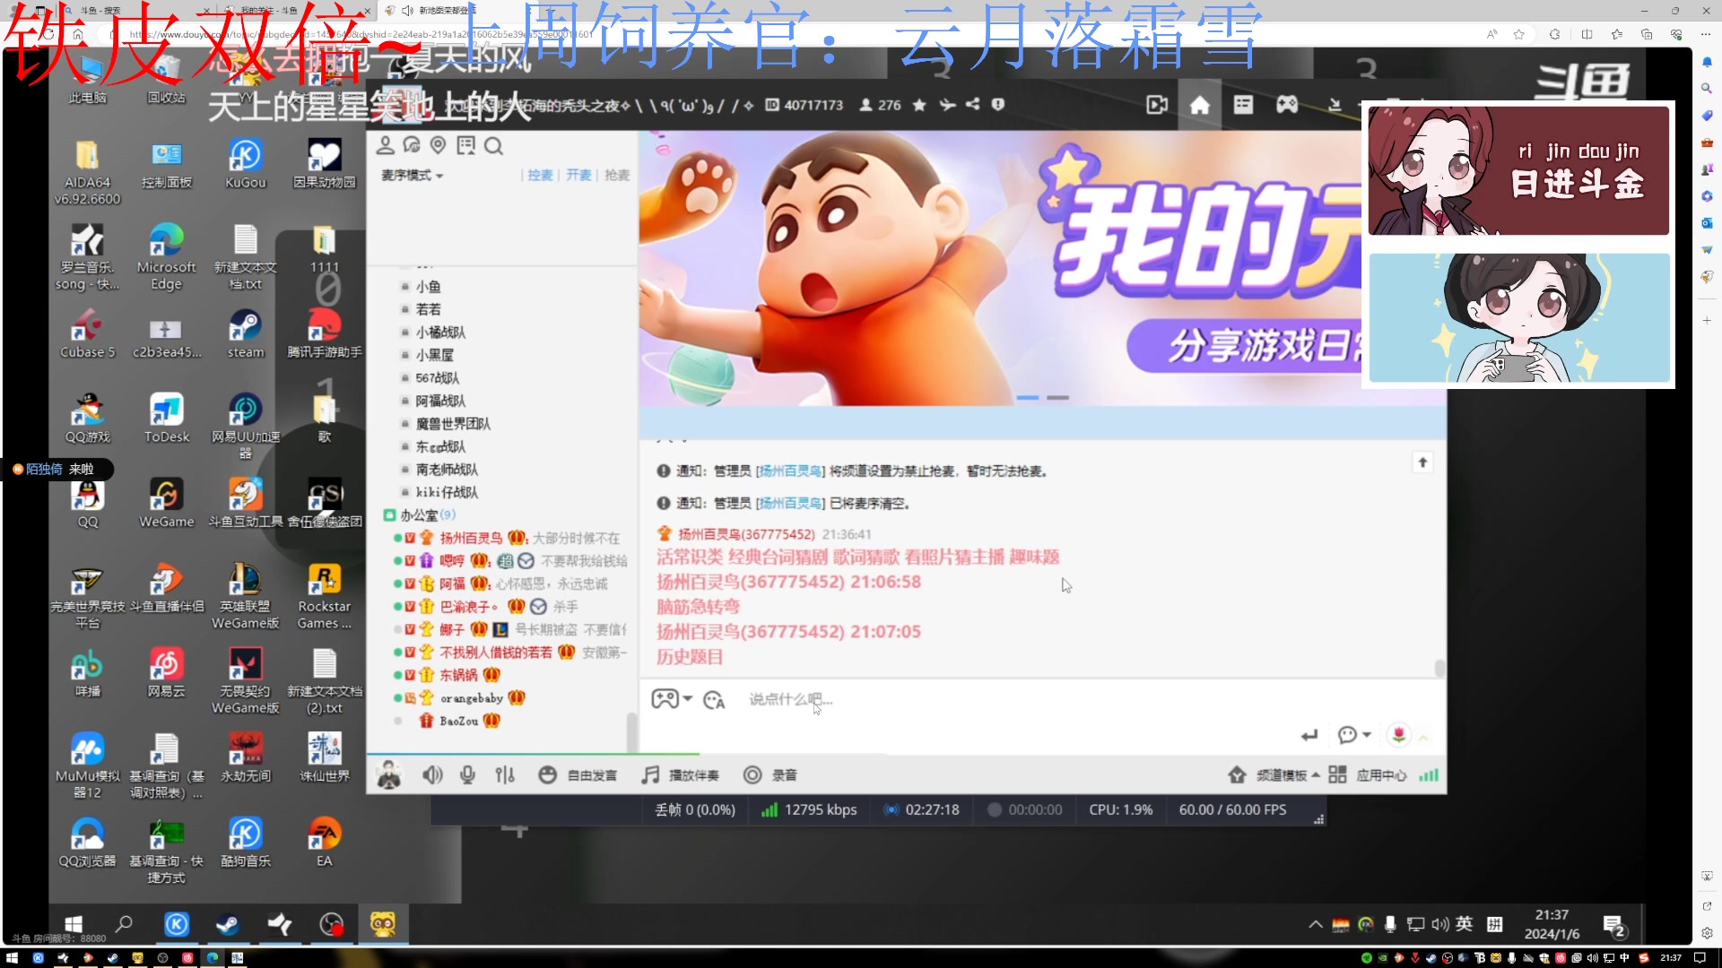Screen dimensions: 1722x968
Task: Open the search magnifier above channel list
Action: (x=493, y=145)
